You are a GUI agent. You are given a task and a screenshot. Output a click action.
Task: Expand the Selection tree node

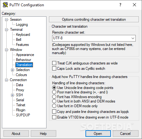pyautogui.click(x=13, y=70)
